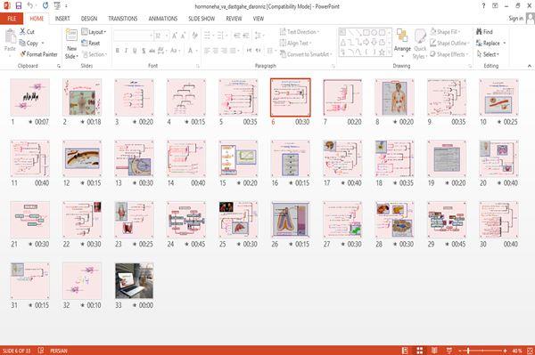
Task: Click Sign in link
Action: click(x=515, y=18)
